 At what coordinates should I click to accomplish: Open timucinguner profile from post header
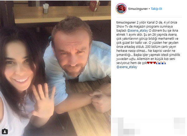tap(138, 9)
